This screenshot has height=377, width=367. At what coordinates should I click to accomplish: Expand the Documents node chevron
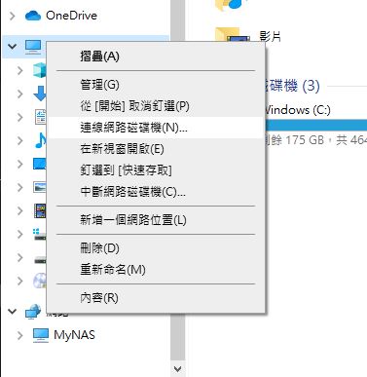point(20,117)
